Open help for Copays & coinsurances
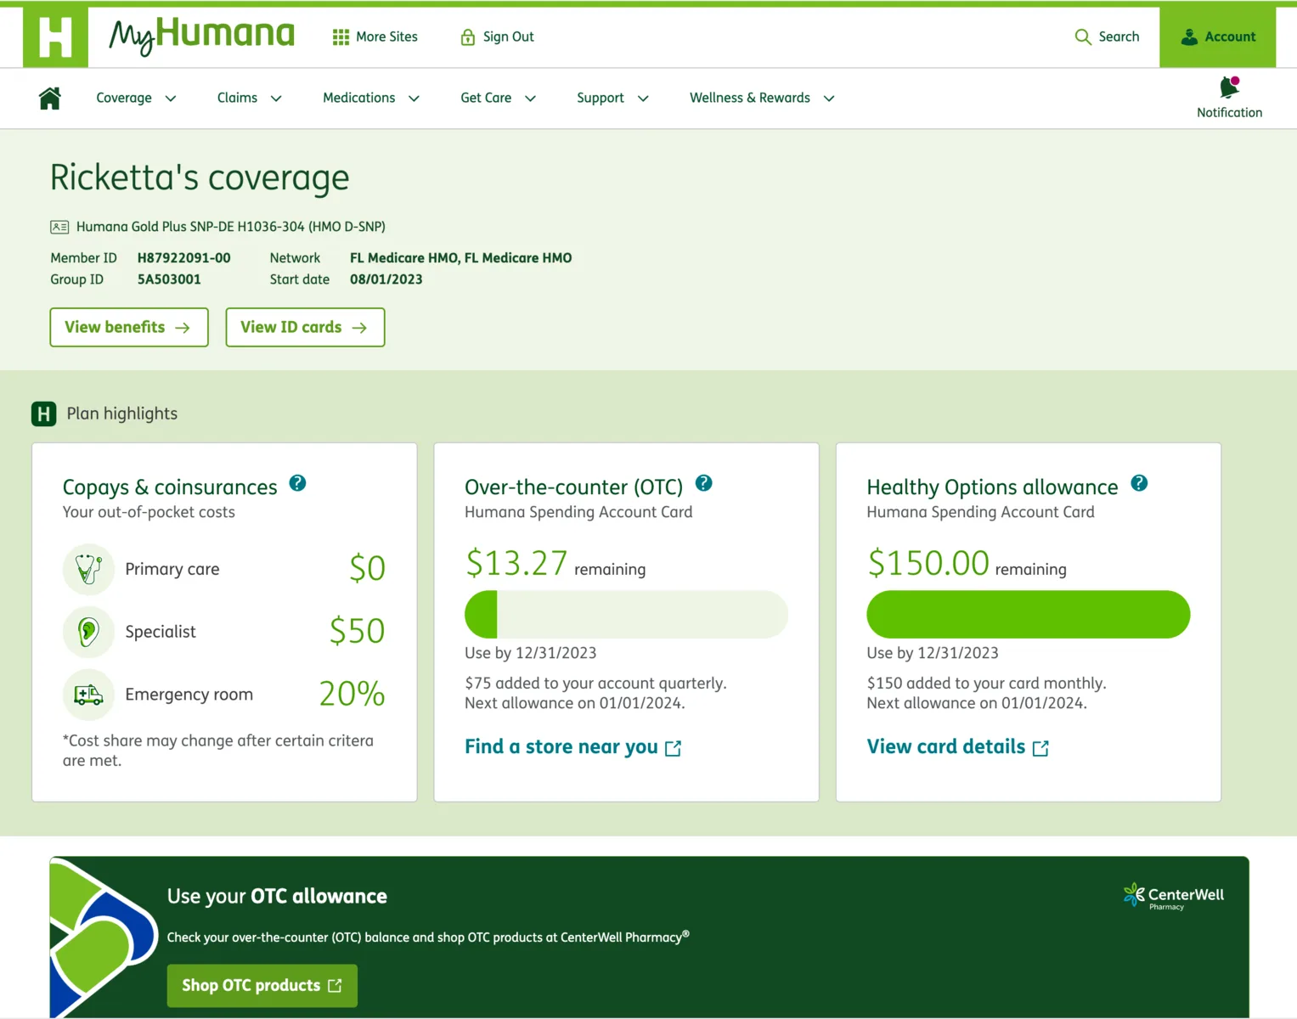The height and width of the screenshot is (1019, 1297). tap(297, 483)
